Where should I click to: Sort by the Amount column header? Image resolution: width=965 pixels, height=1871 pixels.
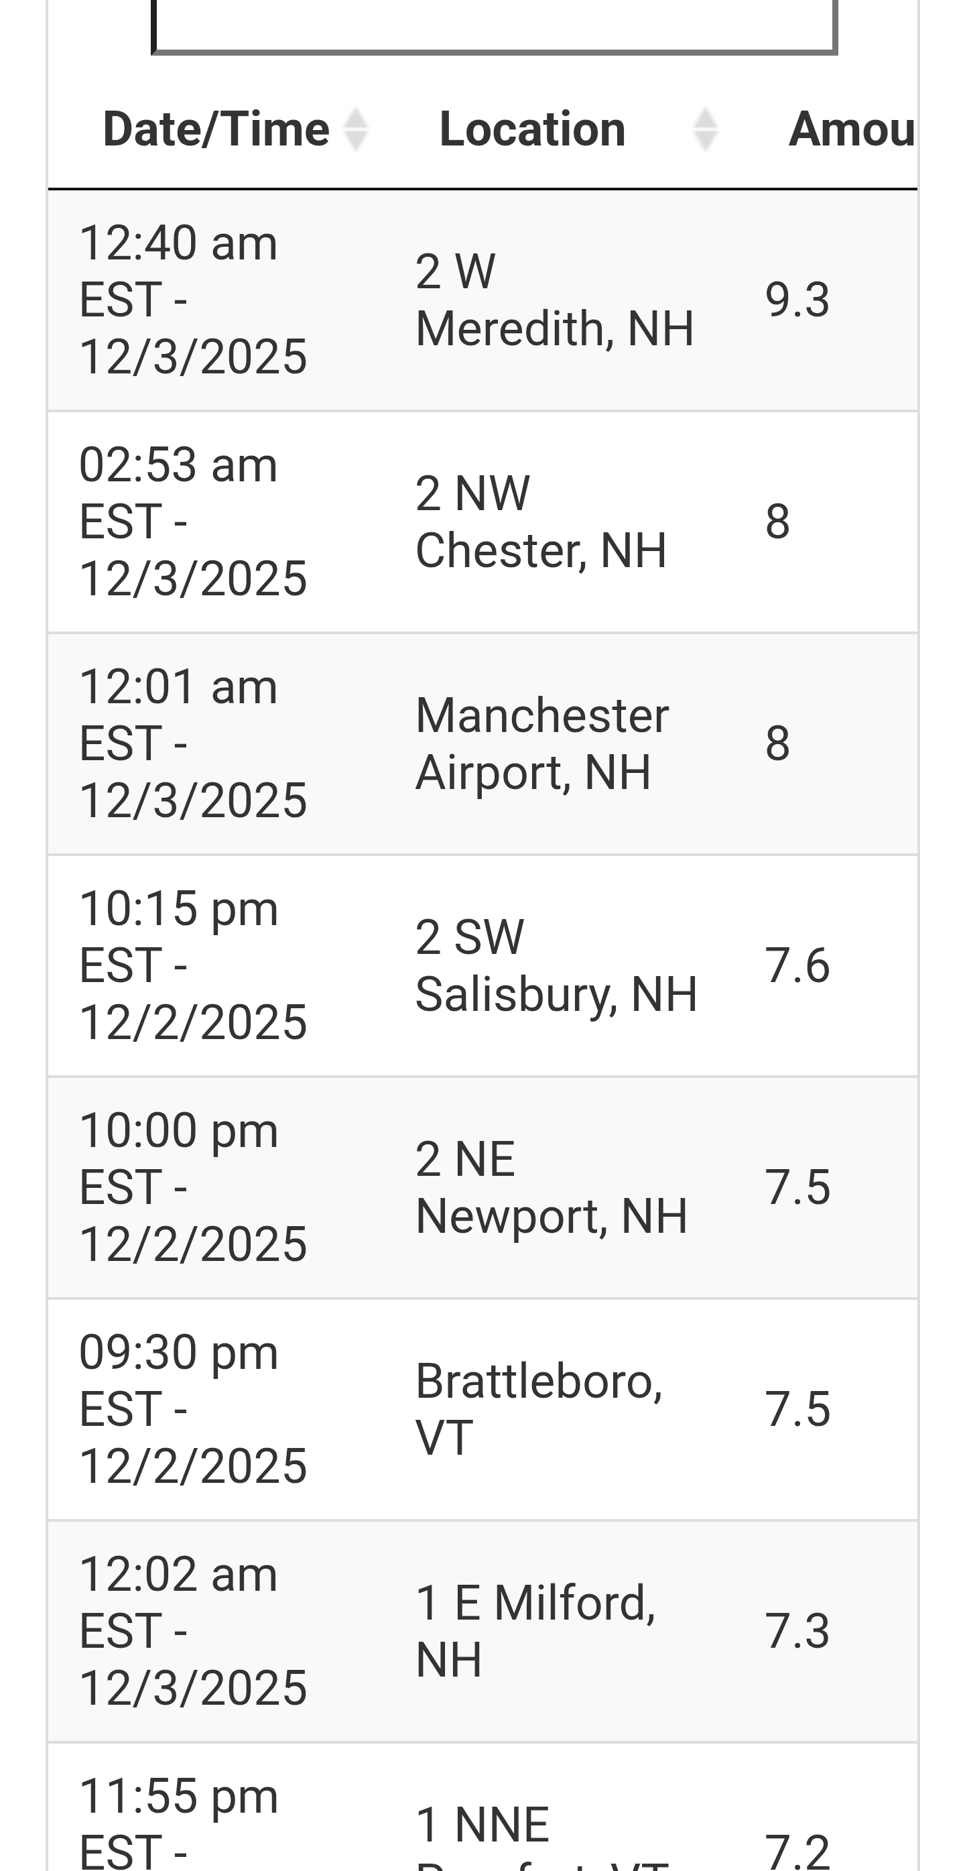[851, 129]
